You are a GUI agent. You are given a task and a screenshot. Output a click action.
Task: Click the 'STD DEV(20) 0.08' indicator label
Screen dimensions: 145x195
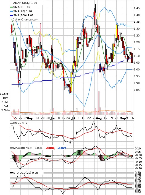(26, 173)
